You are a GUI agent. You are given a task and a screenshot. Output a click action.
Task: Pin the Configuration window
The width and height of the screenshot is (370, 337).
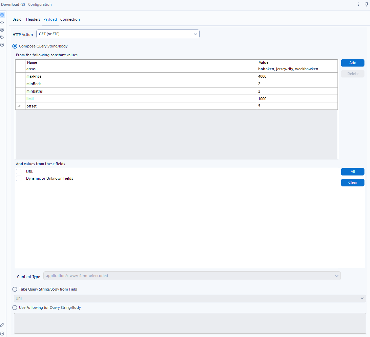[366, 4]
